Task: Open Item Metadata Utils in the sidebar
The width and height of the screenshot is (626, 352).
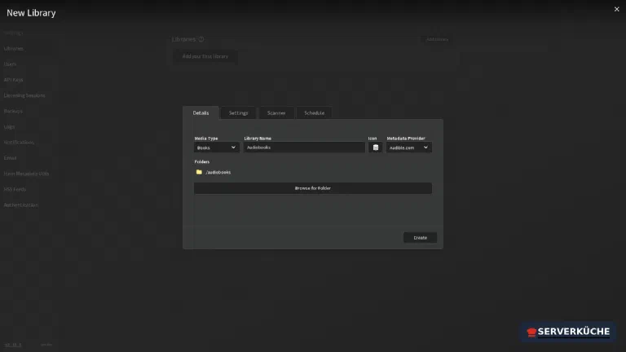Action: (x=26, y=174)
